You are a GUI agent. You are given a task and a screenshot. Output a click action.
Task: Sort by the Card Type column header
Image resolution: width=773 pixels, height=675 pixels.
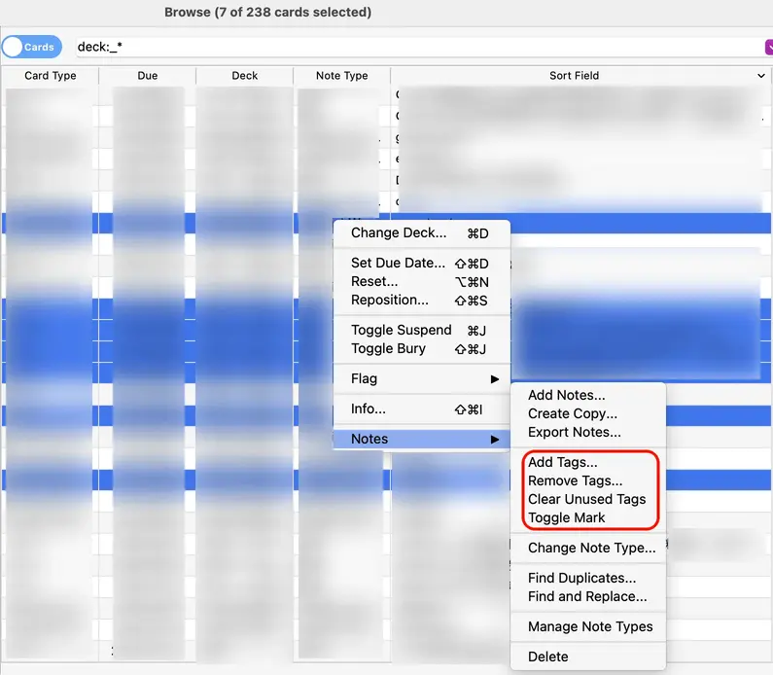point(50,76)
